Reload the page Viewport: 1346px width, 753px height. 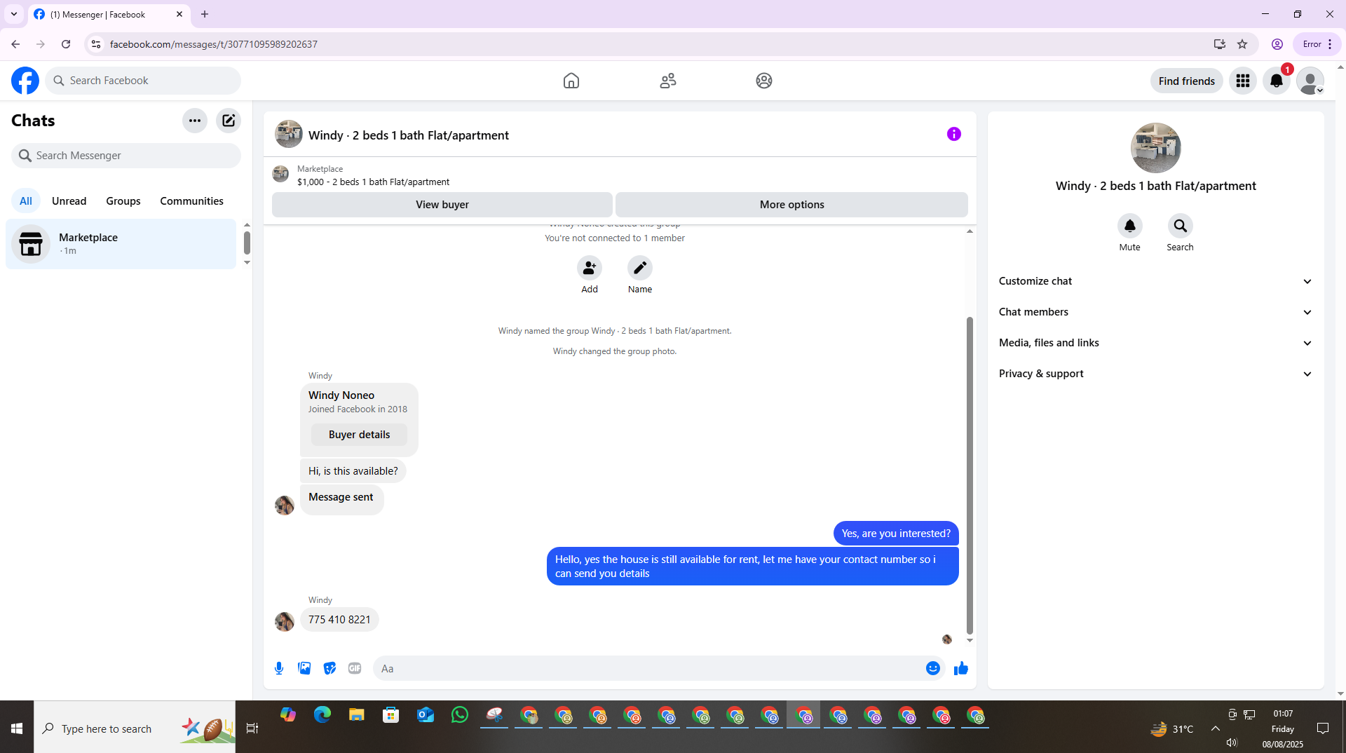(x=66, y=44)
